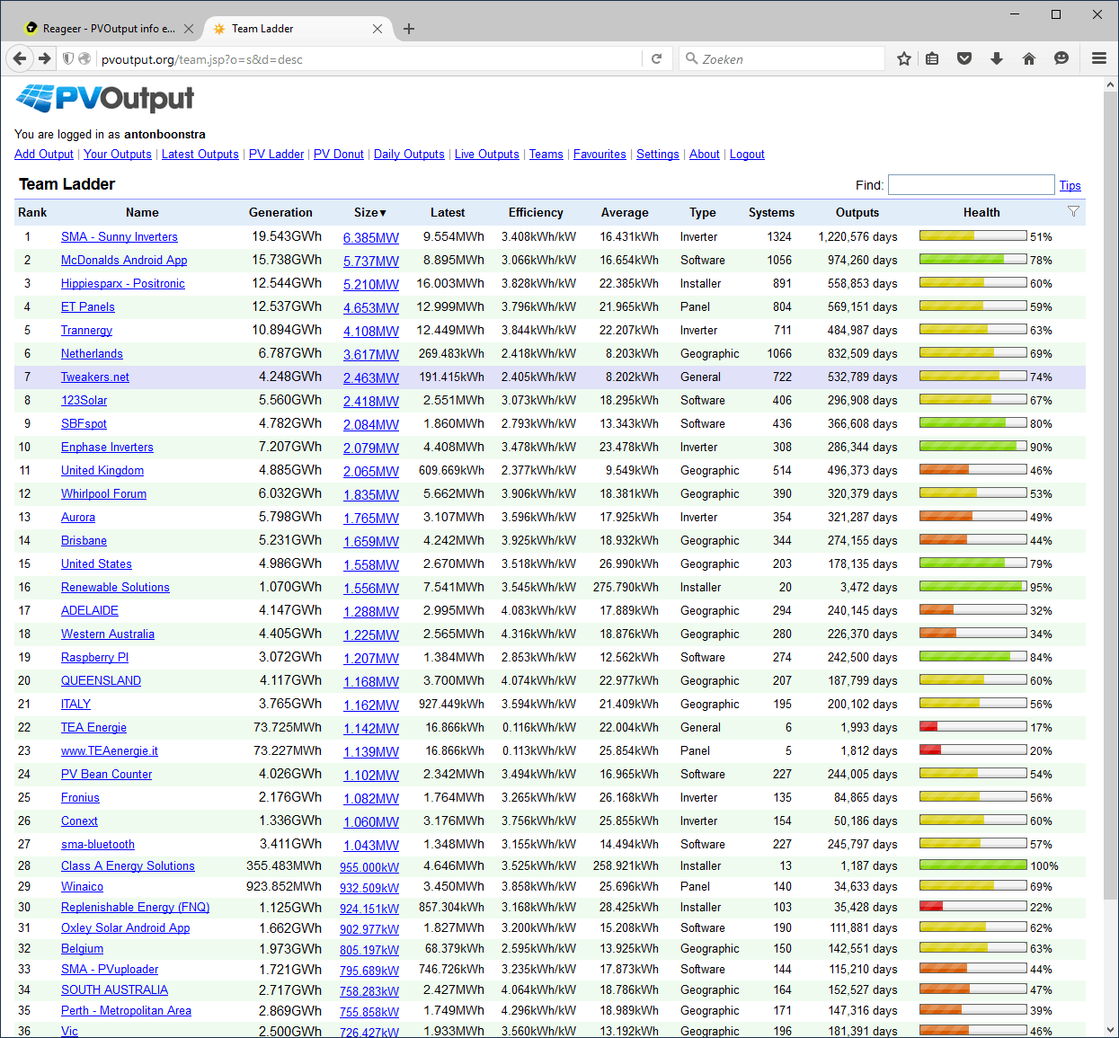Open the PV Donut link
The image size is (1119, 1038).
tap(339, 155)
